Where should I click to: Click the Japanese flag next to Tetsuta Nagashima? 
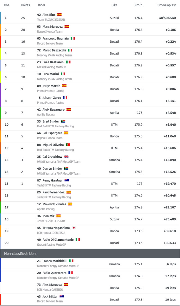[x=74, y=228]
